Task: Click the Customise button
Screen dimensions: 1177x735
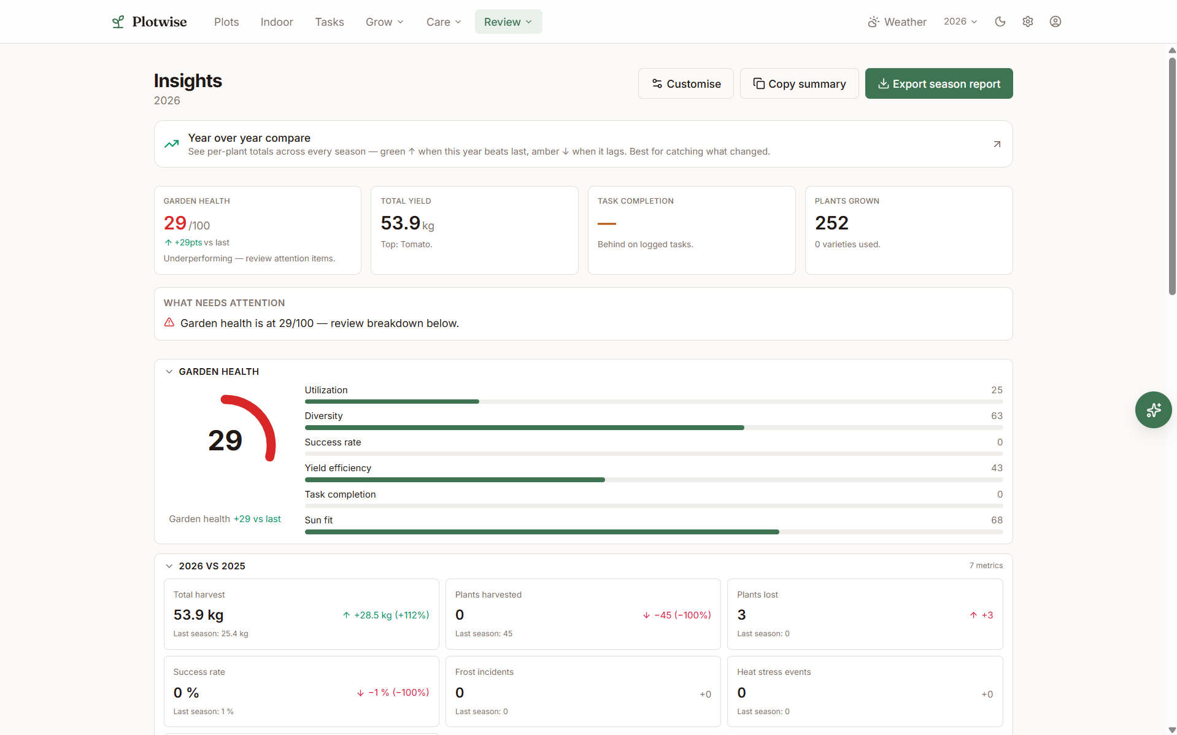Action: tap(685, 83)
